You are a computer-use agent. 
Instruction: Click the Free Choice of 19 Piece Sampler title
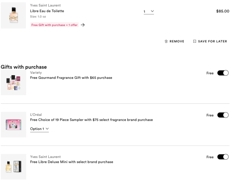pos(91,120)
